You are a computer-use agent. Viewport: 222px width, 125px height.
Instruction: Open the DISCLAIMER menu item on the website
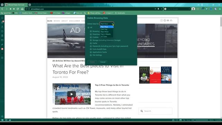[75, 21]
